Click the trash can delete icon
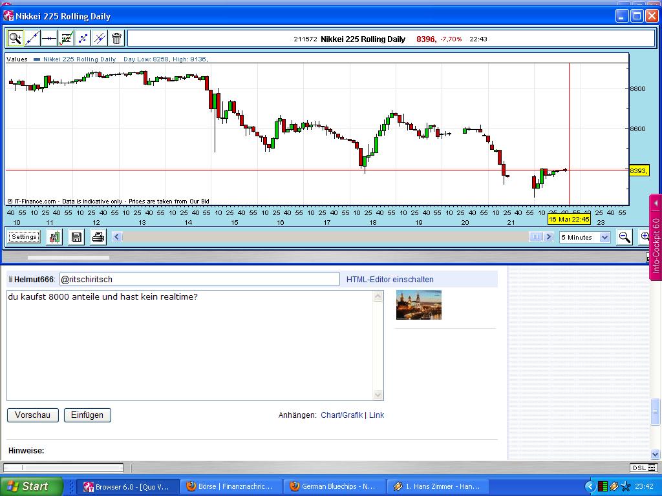This screenshot has height=496, width=662. (x=116, y=38)
